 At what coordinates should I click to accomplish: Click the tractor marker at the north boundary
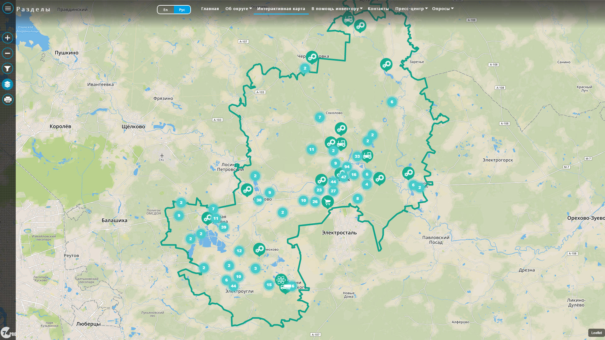coord(348,20)
